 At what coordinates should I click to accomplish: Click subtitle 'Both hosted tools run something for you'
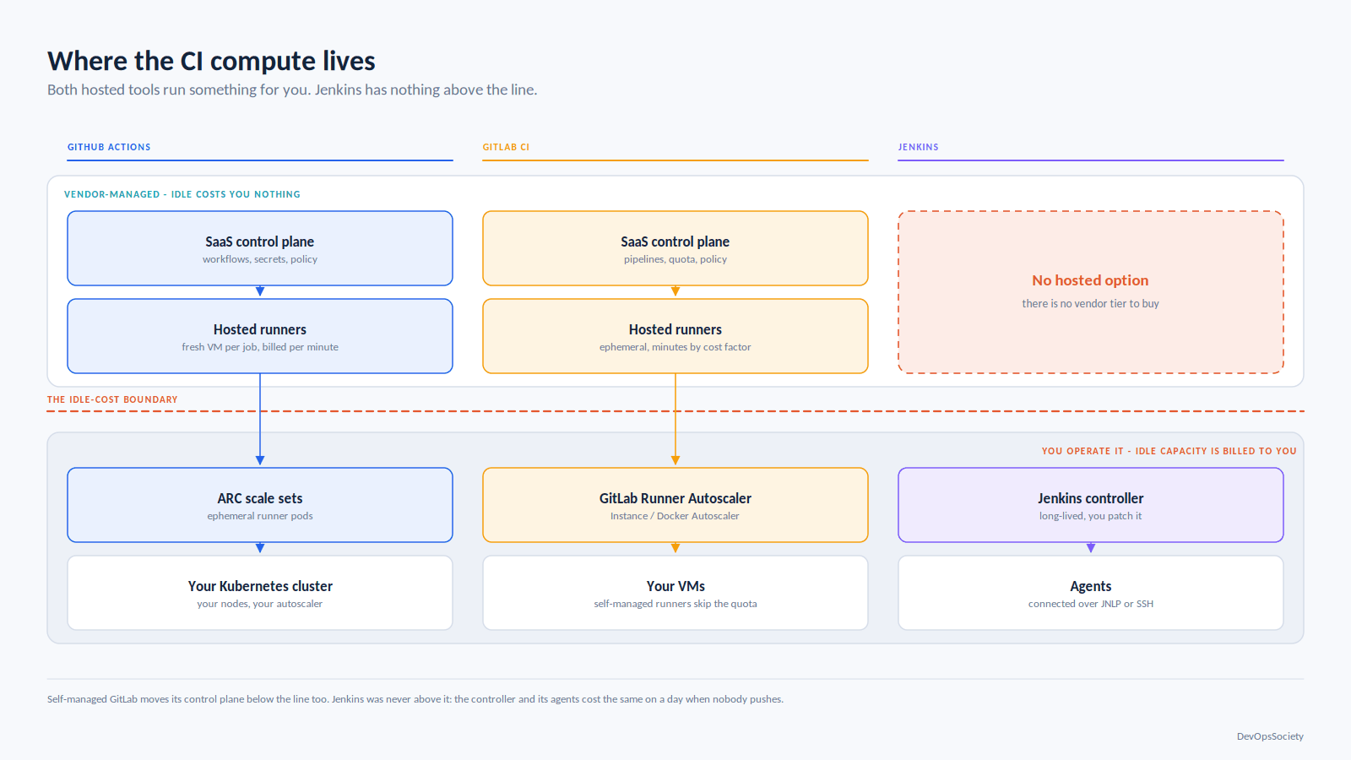point(292,90)
